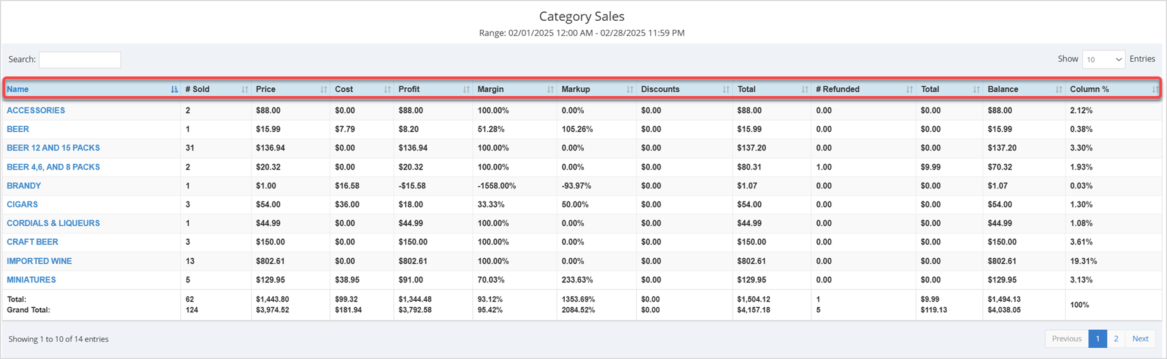The width and height of the screenshot is (1167, 359).
Task: Click sort arrows beside Profit header
Action: (466, 89)
